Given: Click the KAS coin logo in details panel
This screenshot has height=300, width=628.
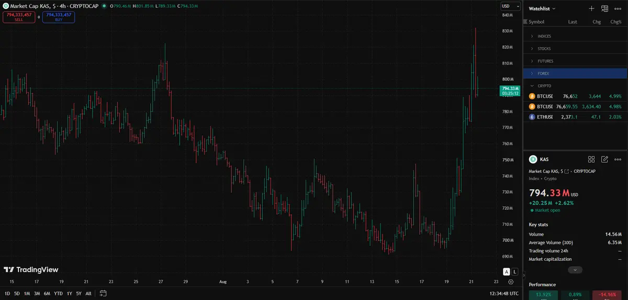Looking at the screenshot, I should point(533,159).
